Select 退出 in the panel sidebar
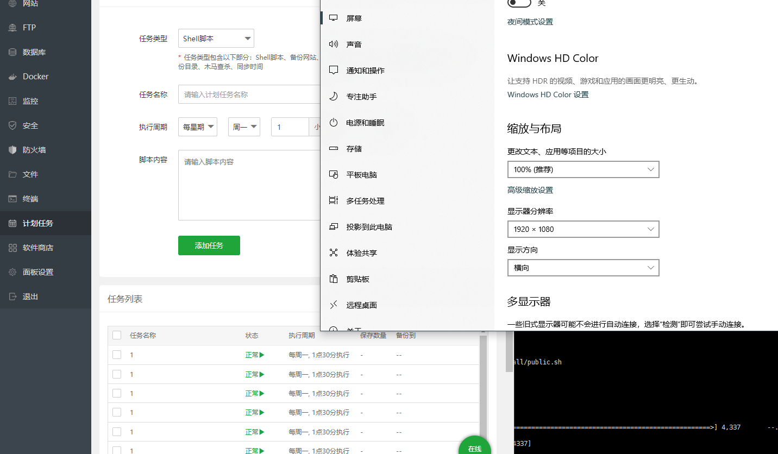 pos(30,297)
